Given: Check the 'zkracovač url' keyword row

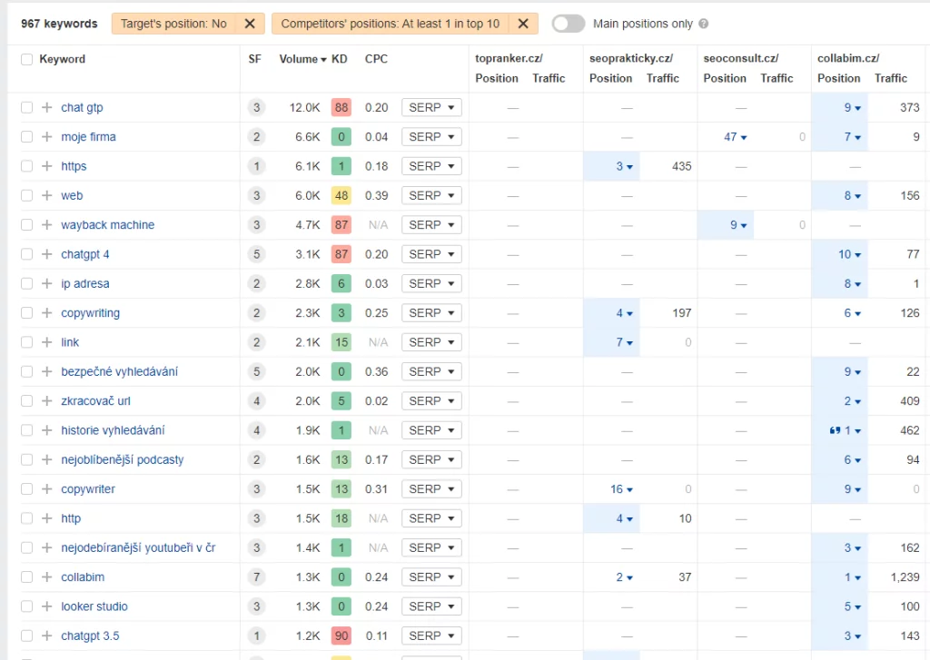Looking at the screenshot, I should pyautogui.click(x=26, y=401).
